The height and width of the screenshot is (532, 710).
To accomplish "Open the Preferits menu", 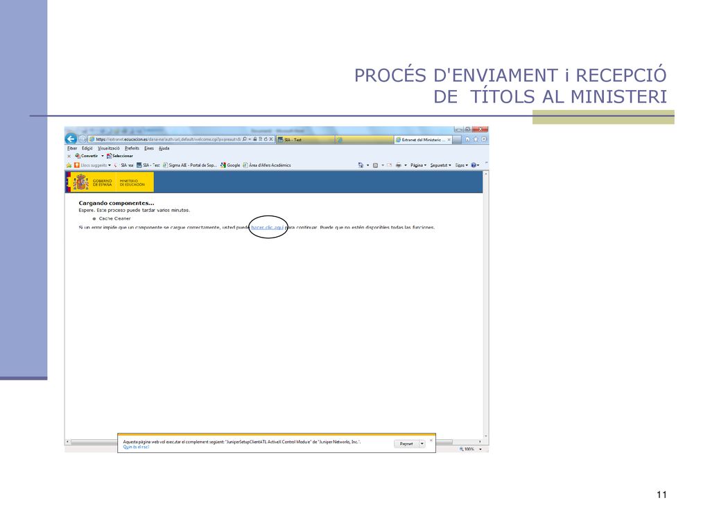I will [x=132, y=148].
